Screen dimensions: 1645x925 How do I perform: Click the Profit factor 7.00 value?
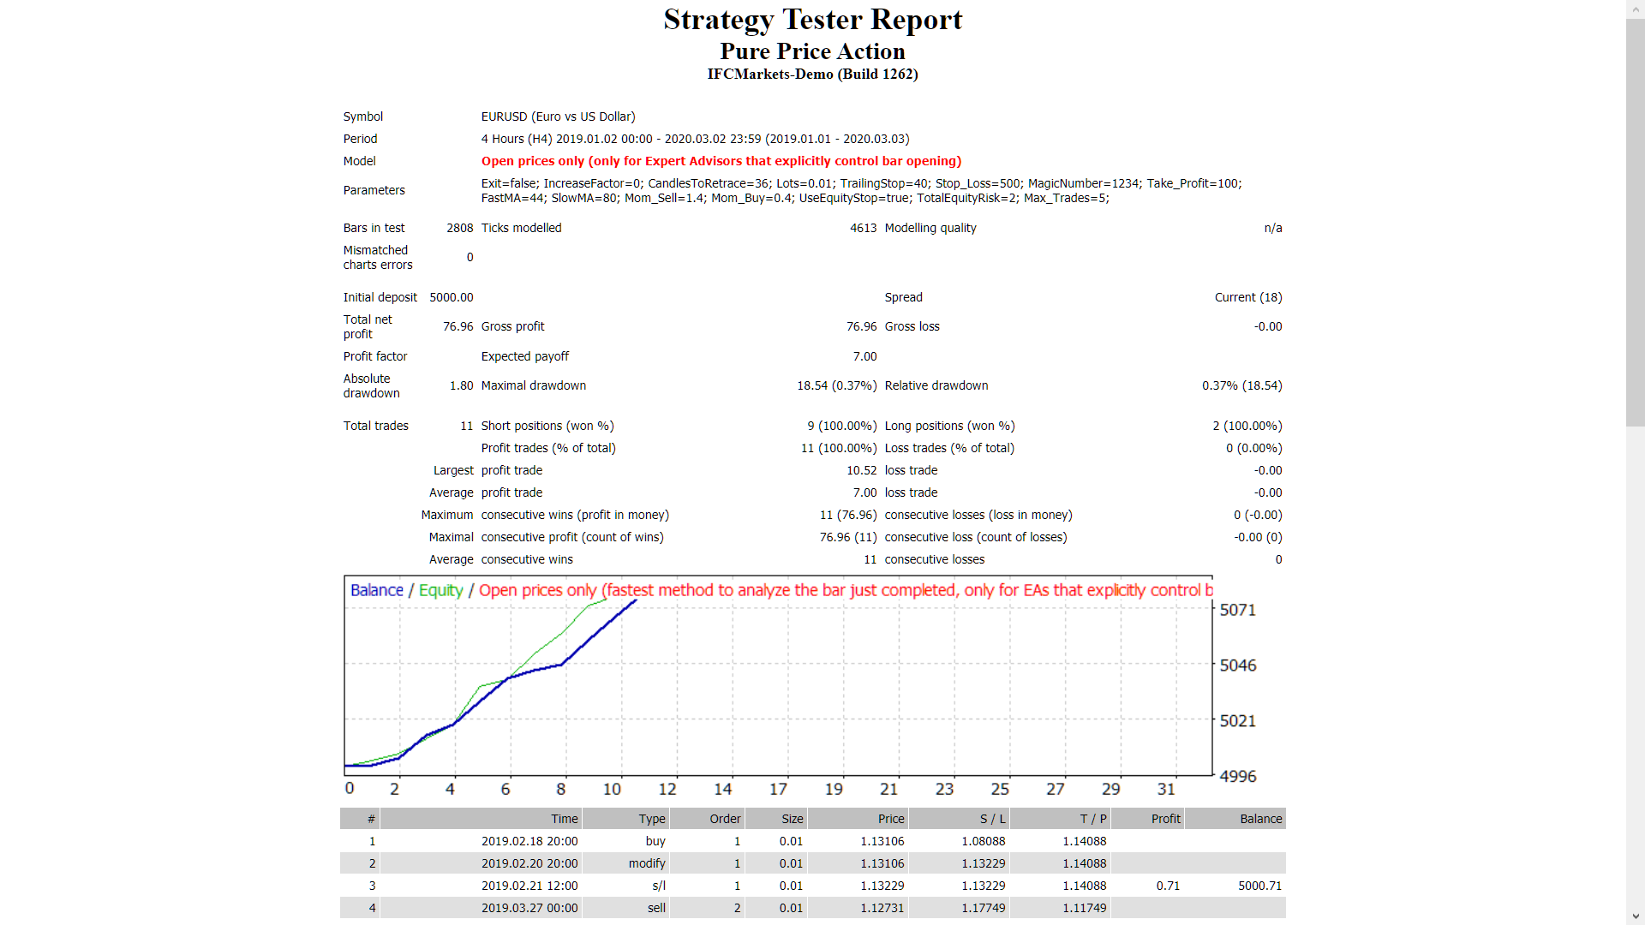(x=864, y=356)
